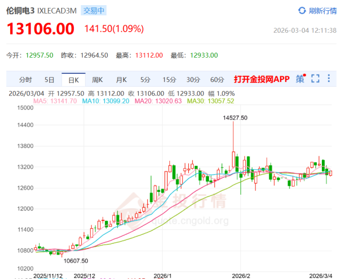Click the 交易中 trading status badge
Screen dimensions: 340x279
[x=93, y=11]
